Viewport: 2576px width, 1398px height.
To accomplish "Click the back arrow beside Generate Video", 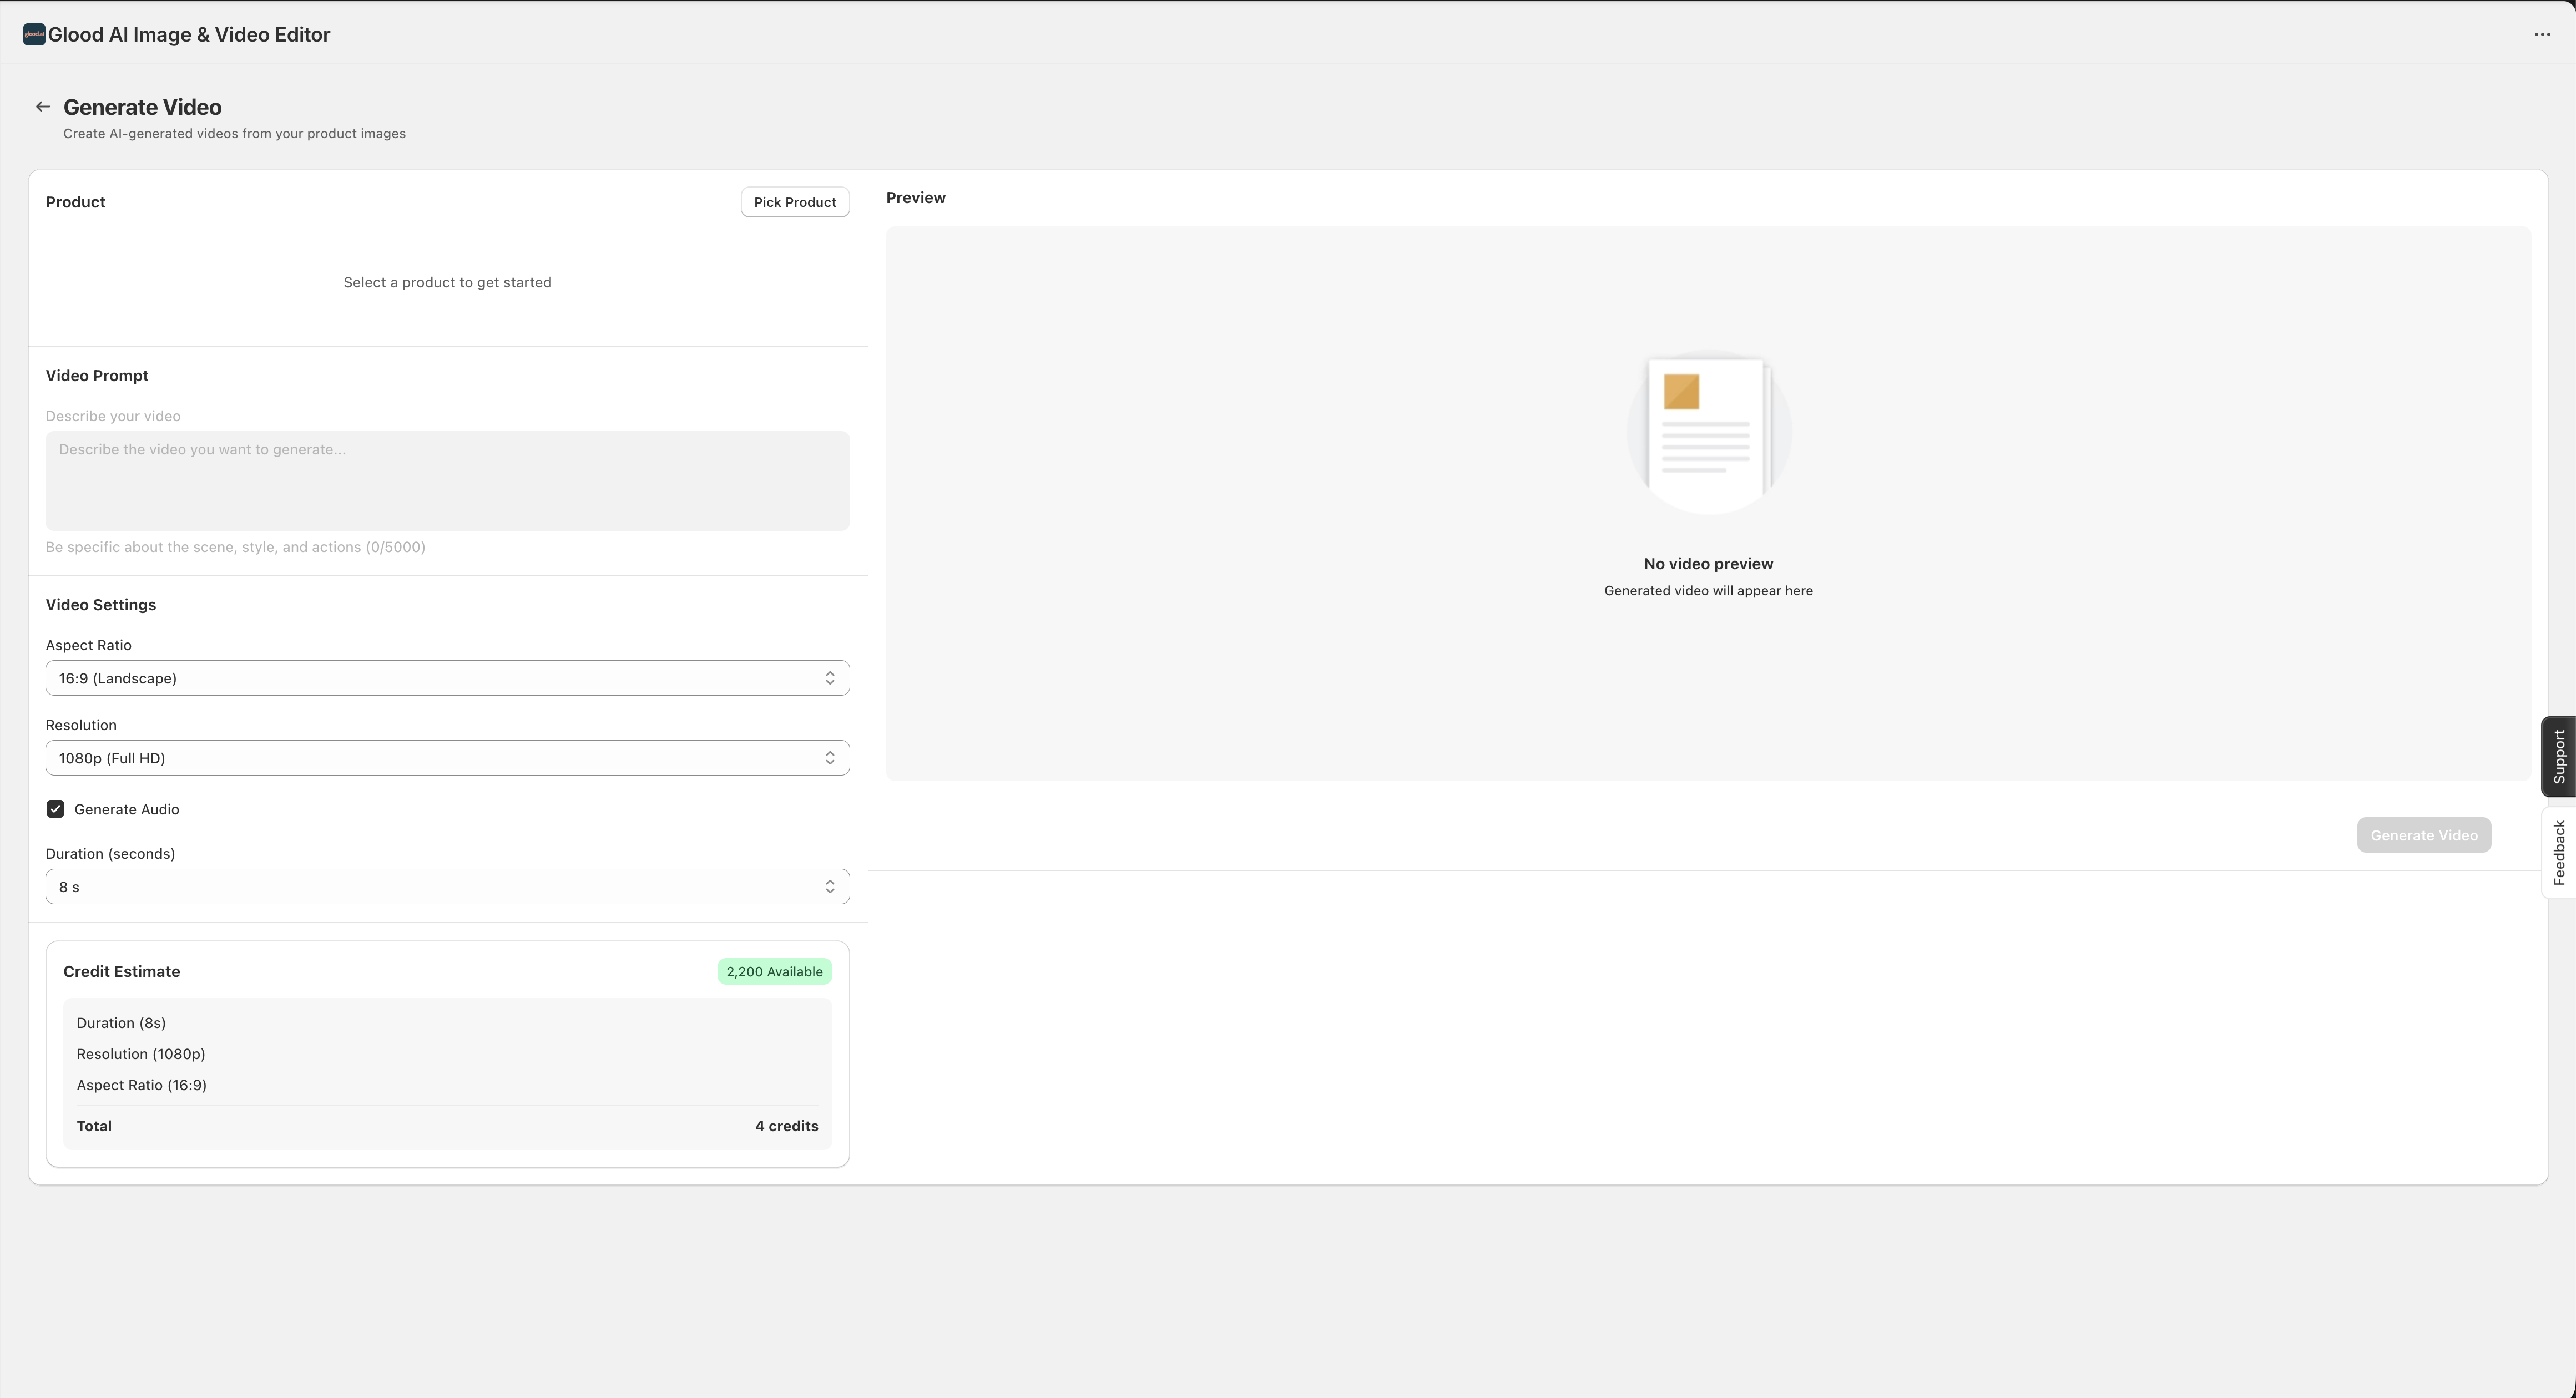I will (43, 105).
